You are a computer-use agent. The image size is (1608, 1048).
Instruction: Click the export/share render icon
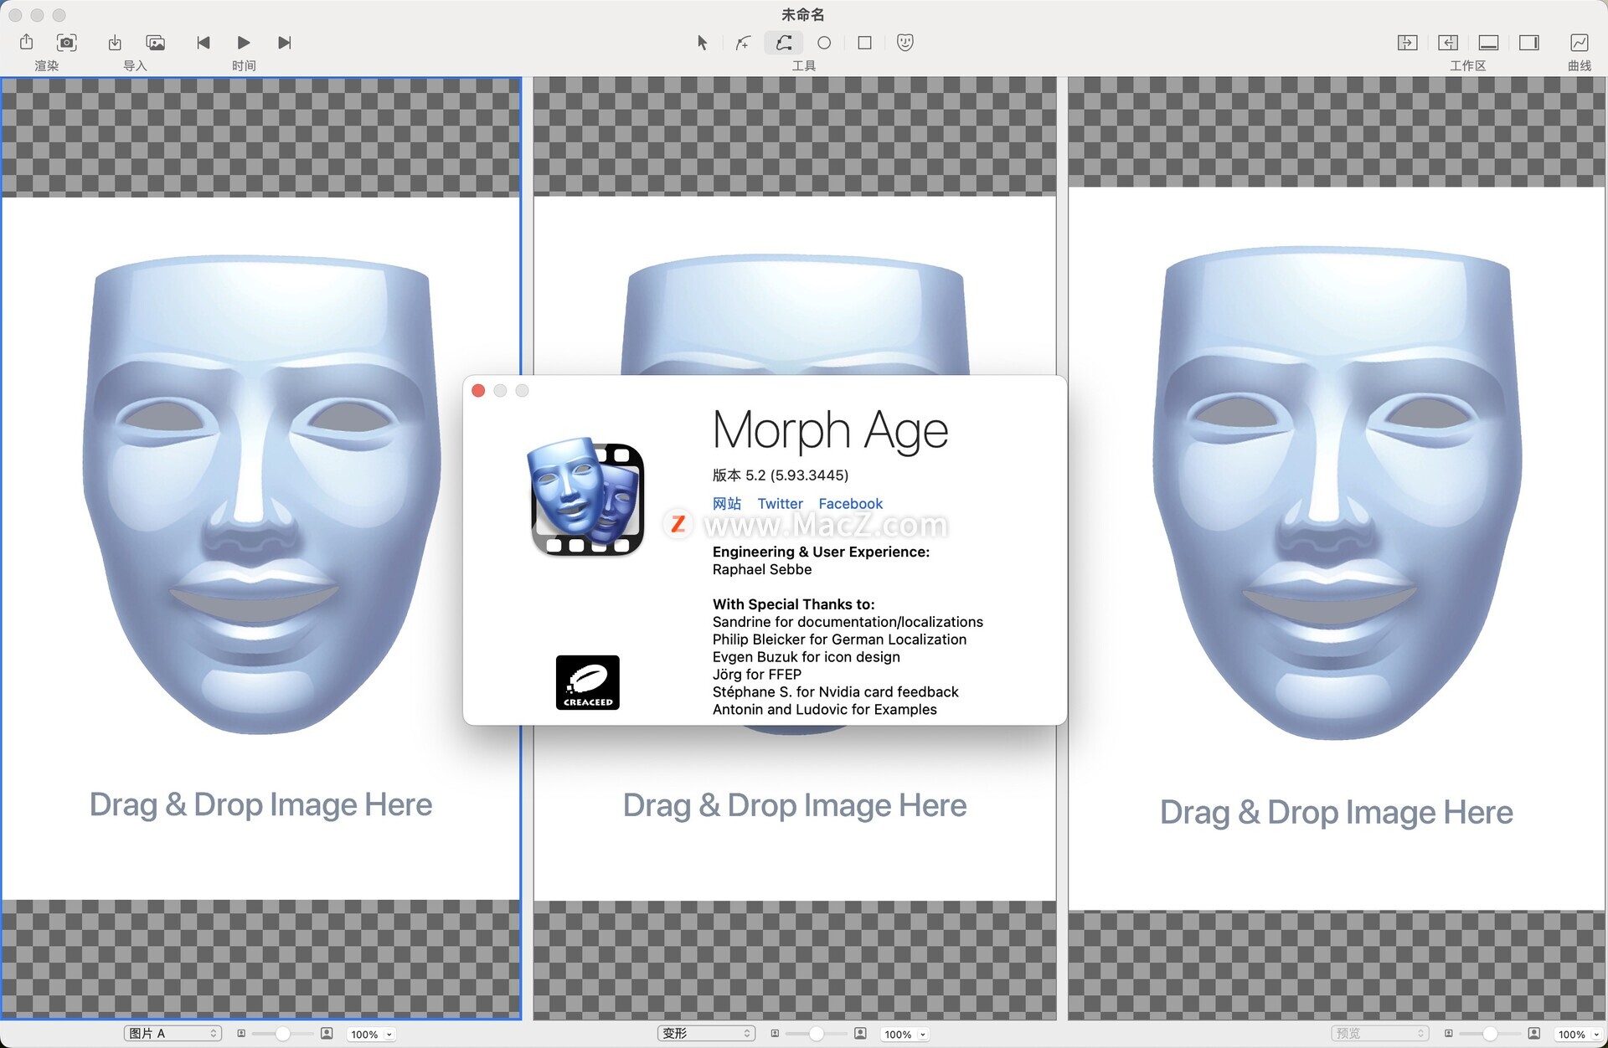click(26, 42)
